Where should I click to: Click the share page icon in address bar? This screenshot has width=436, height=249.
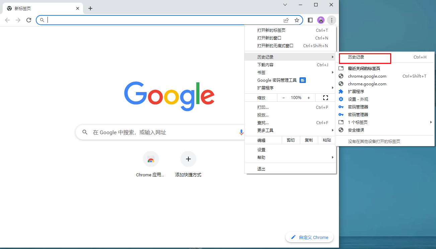(286, 20)
